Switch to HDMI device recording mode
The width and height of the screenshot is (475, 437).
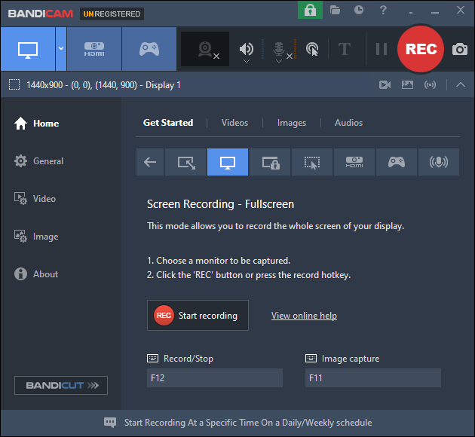click(x=94, y=49)
